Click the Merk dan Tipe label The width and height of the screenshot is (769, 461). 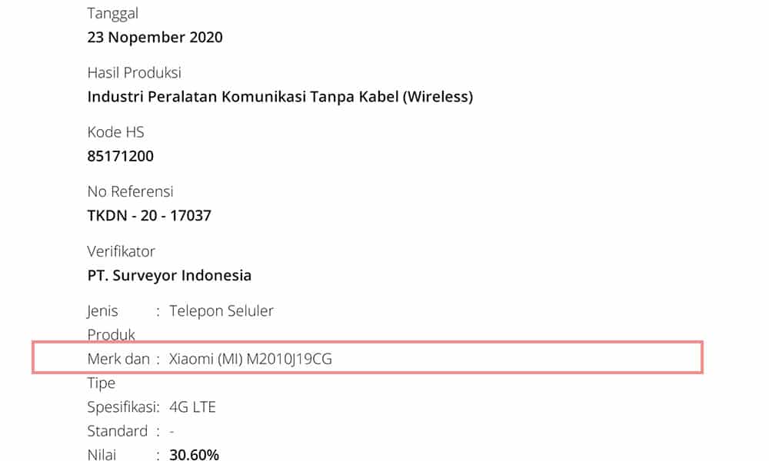(x=118, y=370)
